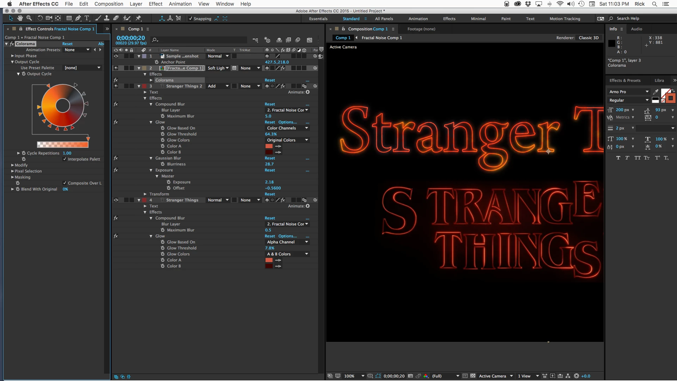This screenshot has height=381, width=677.
Task: Click the timeline layer search field
Action: click(x=201, y=40)
